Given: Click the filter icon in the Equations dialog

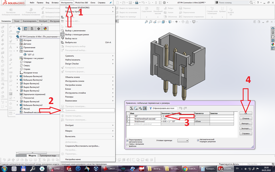Looking at the screenshot, I should click(x=150, y=108).
